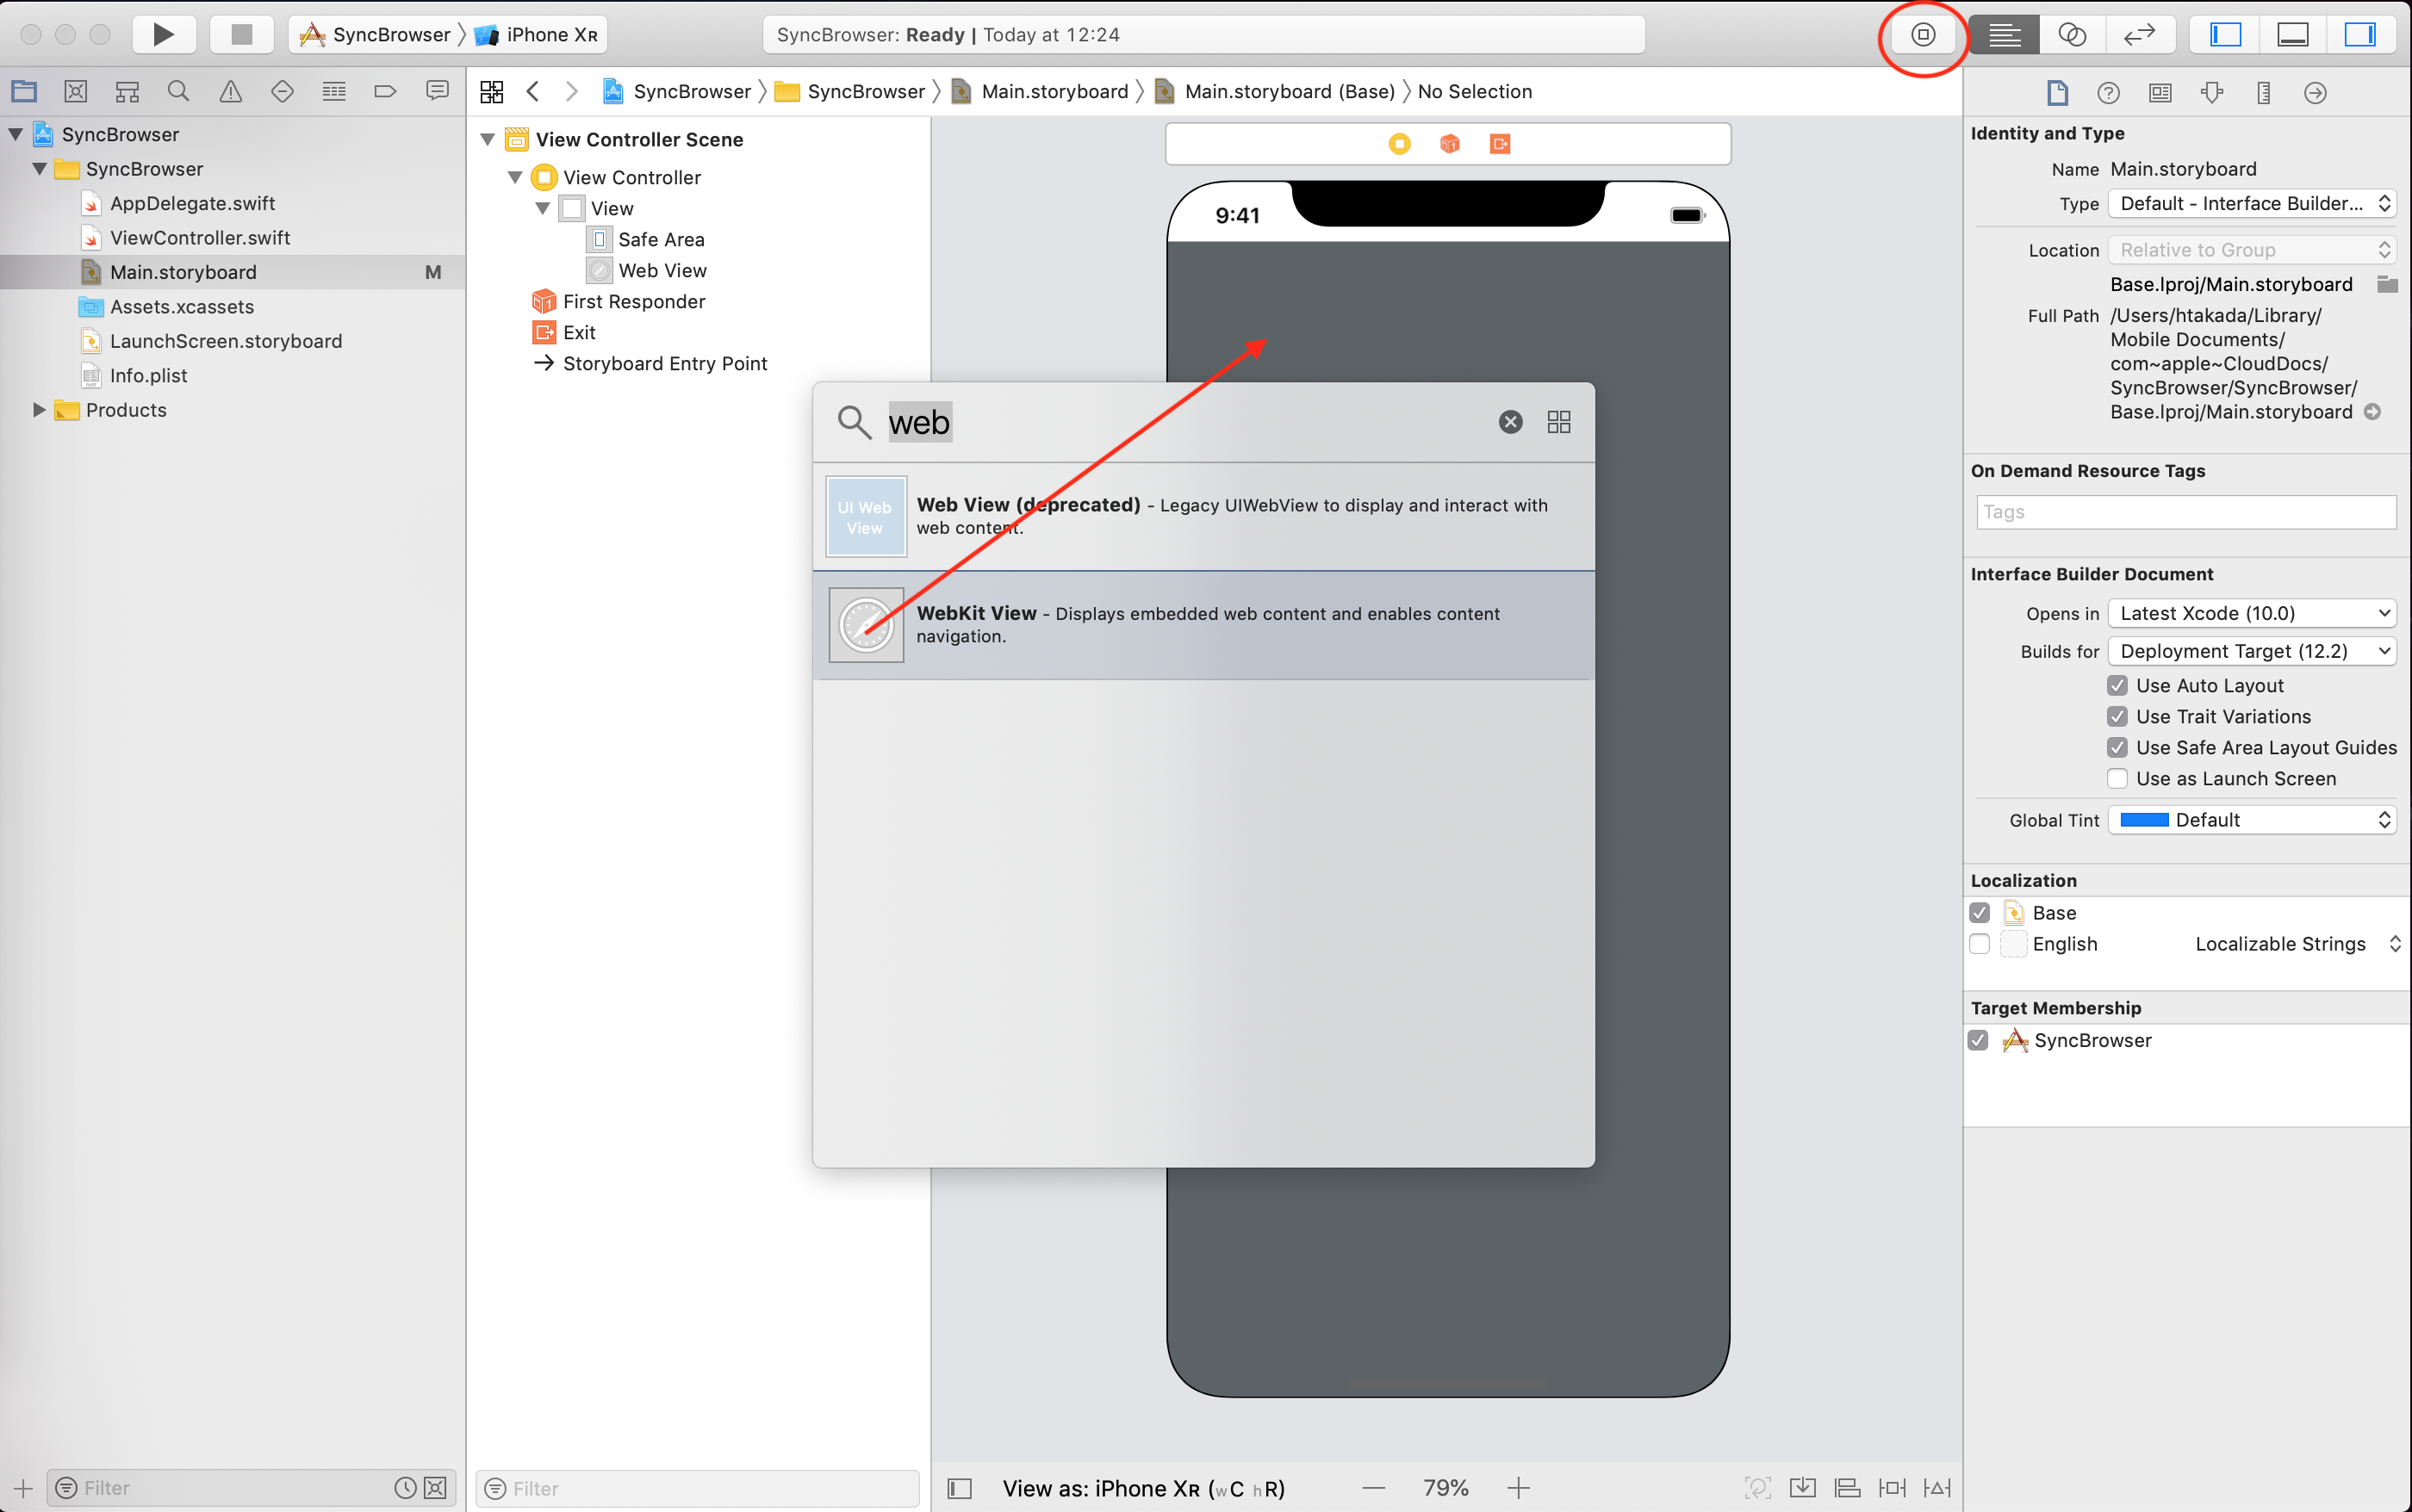Switch library to icon grid view
Image resolution: width=2412 pixels, height=1512 pixels.
tap(1558, 421)
